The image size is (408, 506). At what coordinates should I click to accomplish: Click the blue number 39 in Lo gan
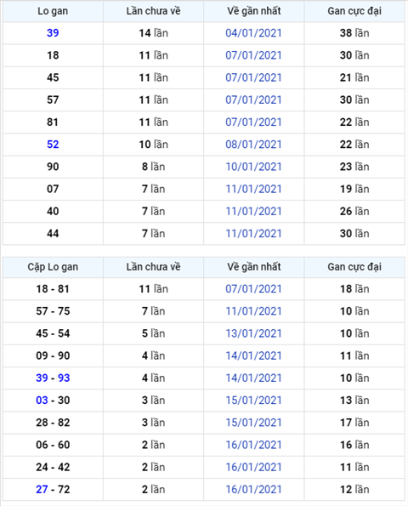click(x=53, y=33)
